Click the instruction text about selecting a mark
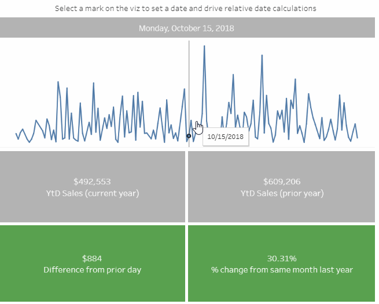The image size is (379, 304). tap(186, 9)
